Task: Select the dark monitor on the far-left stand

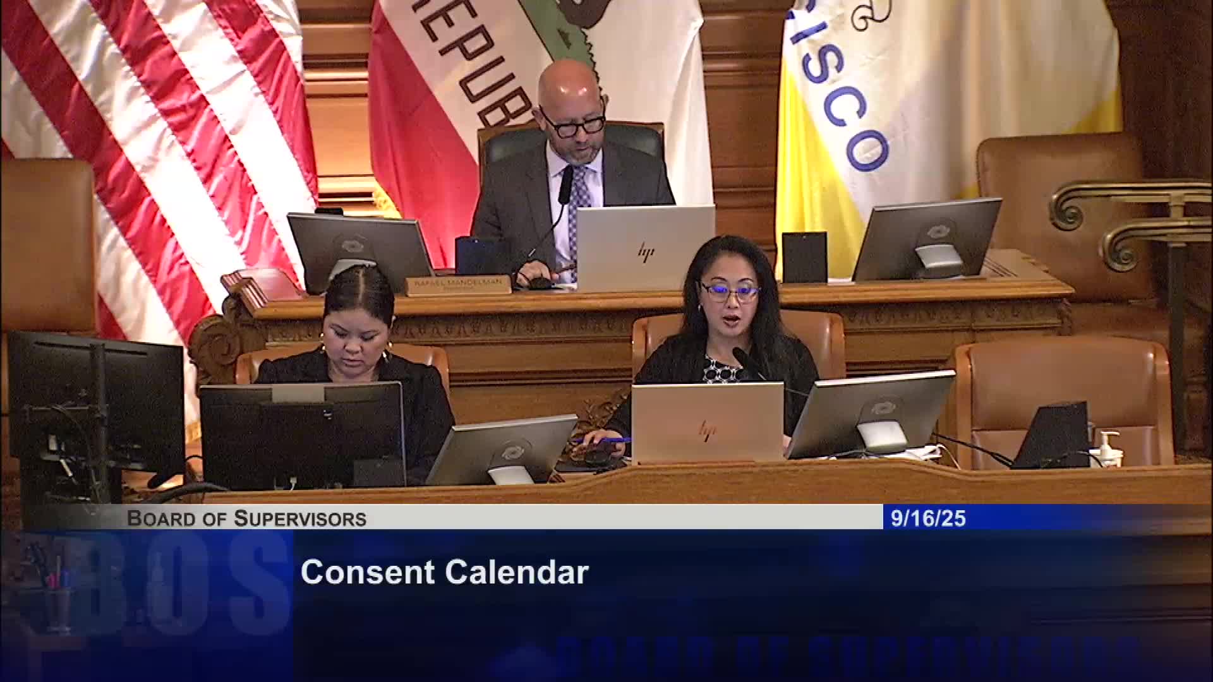Action: [x=96, y=401]
